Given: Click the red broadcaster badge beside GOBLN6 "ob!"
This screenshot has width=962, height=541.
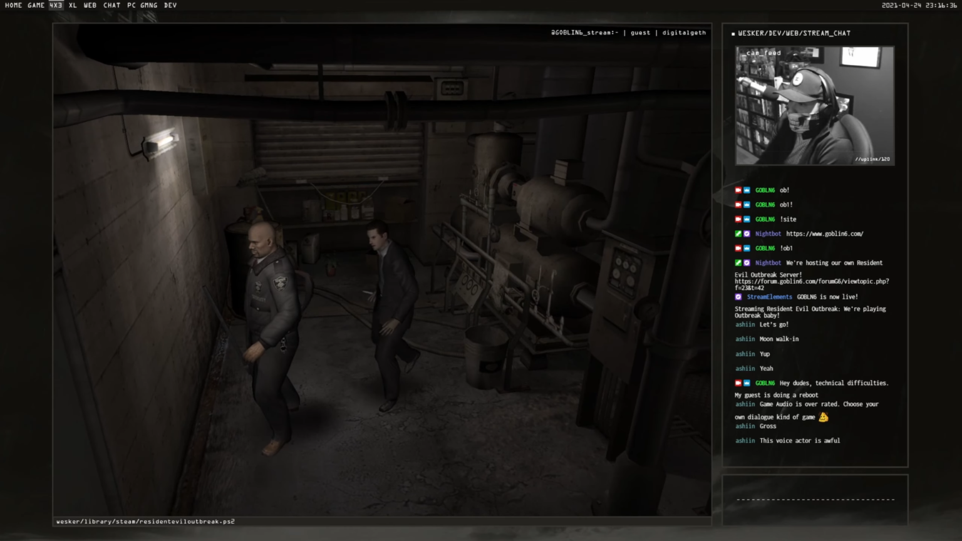Looking at the screenshot, I should [738, 190].
